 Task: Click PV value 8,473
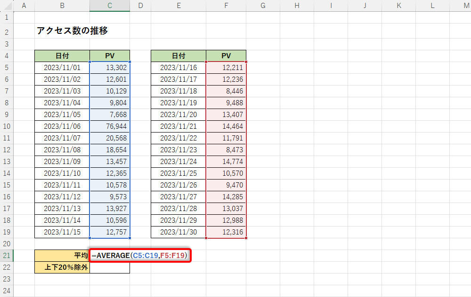coord(226,149)
